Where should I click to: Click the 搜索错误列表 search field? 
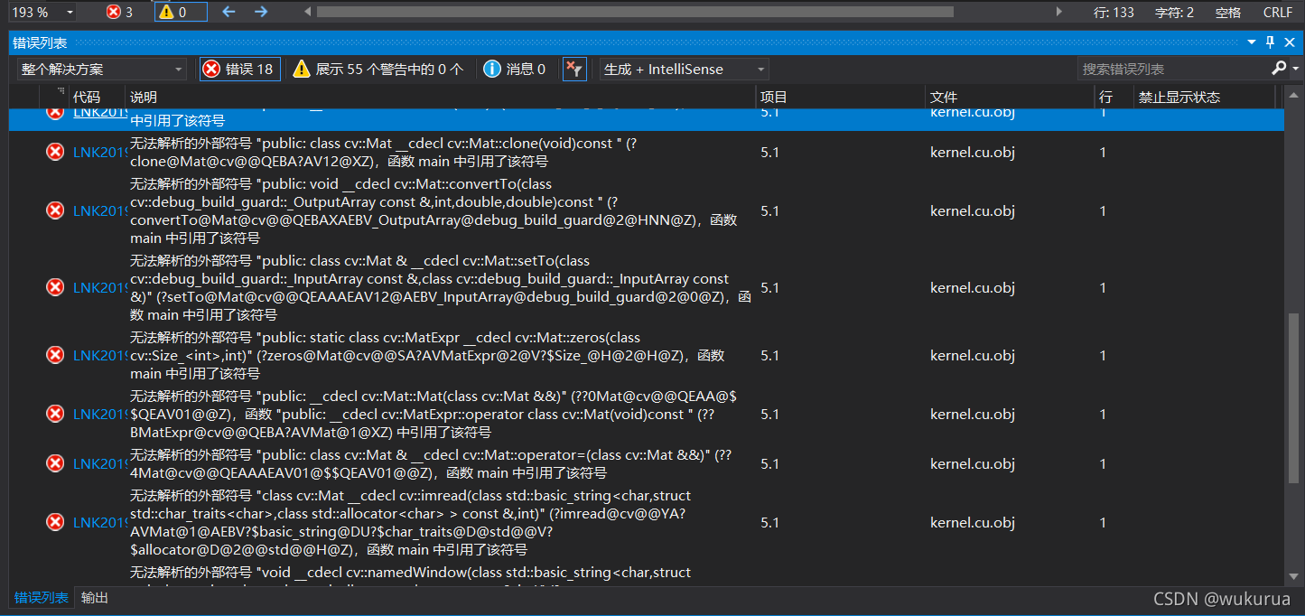point(1172,69)
